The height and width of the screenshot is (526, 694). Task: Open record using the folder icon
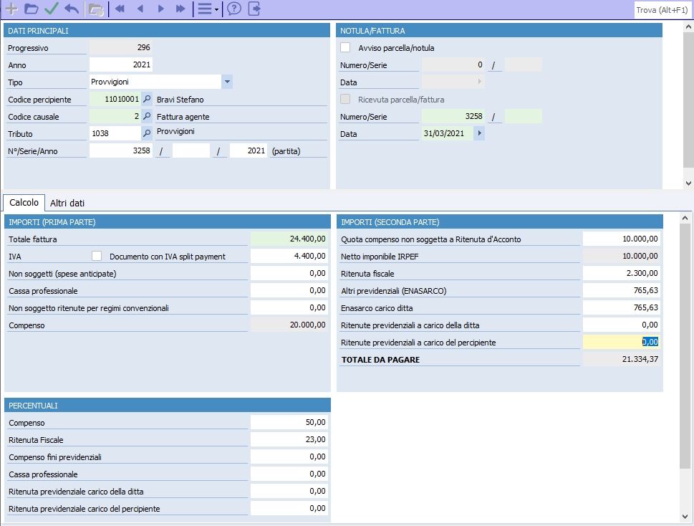pos(31,9)
